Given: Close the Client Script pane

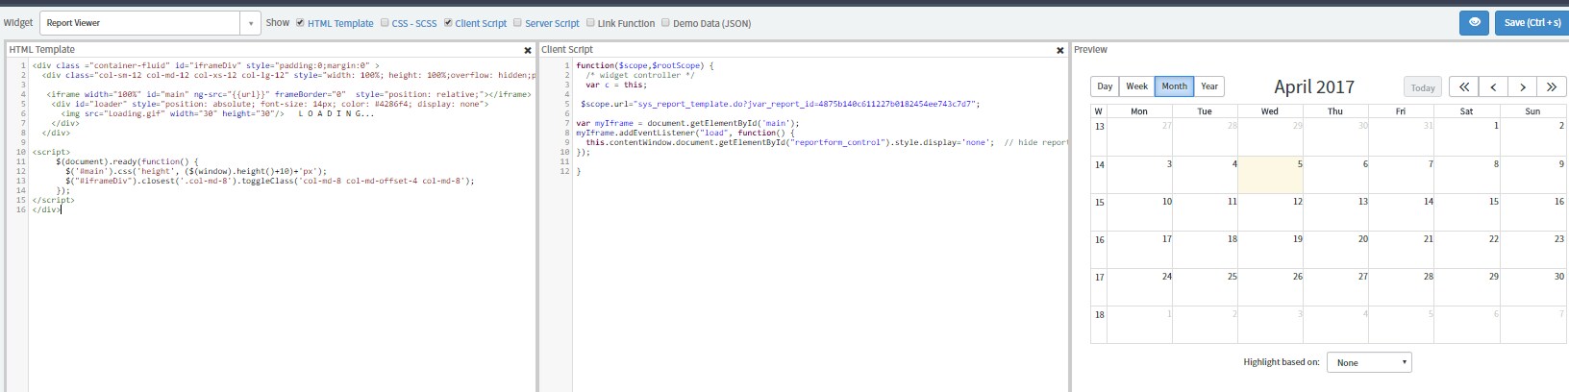Looking at the screenshot, I should pos(1060,50).
